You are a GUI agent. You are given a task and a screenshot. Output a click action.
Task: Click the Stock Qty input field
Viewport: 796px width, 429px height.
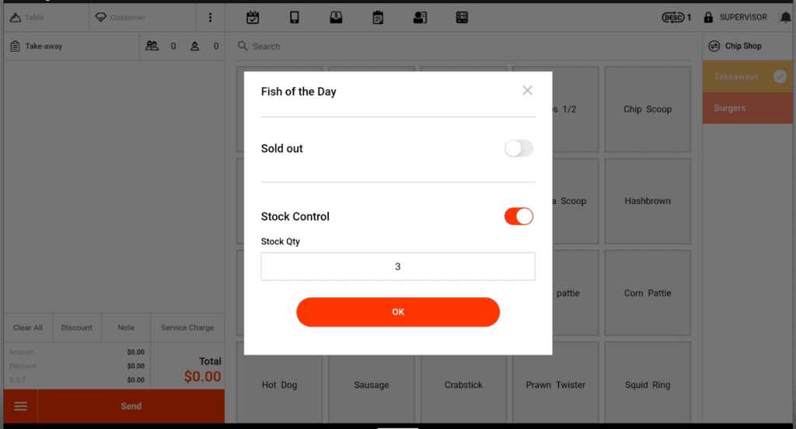click(398, 266)
